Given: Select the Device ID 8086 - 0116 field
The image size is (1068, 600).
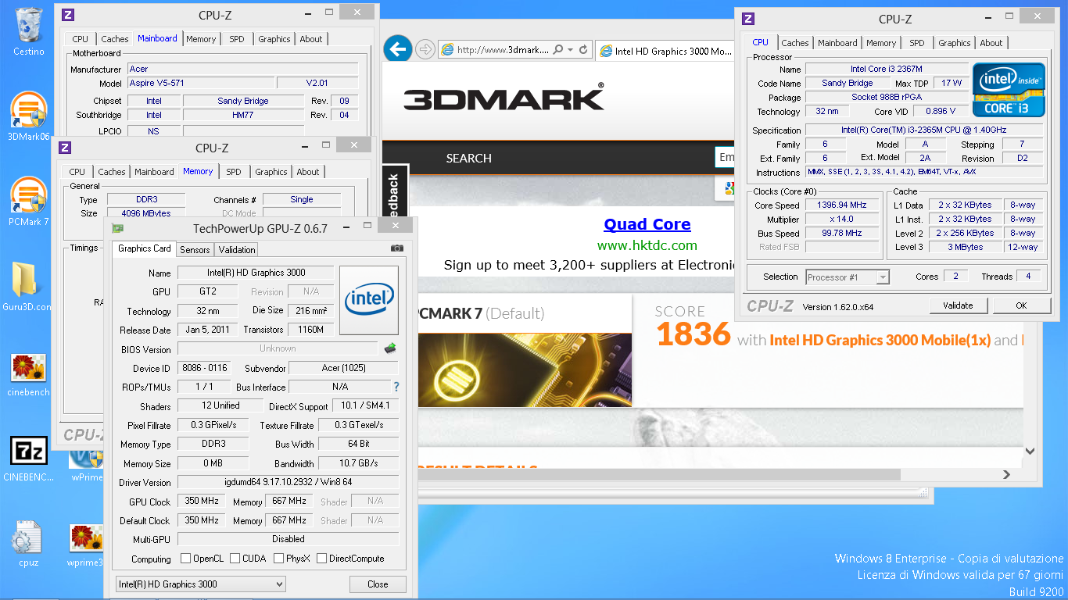Looking at the screenshot, I should [206, 368].
